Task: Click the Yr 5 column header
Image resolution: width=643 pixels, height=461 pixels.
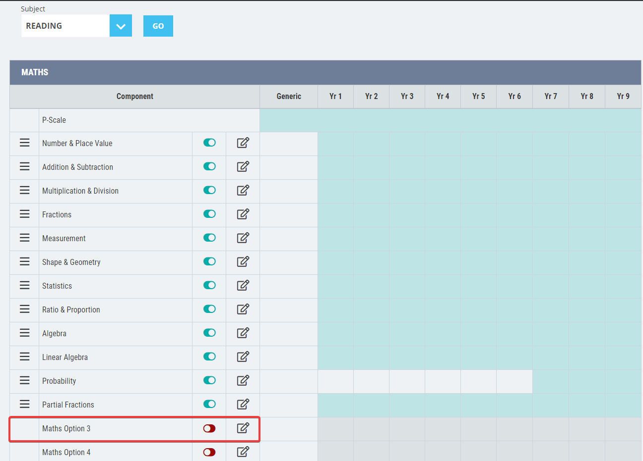Action: [478, 97]
